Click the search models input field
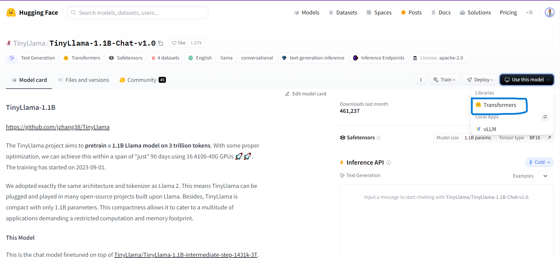The height and width of the screenshot is (258, 560). point(138,13)
